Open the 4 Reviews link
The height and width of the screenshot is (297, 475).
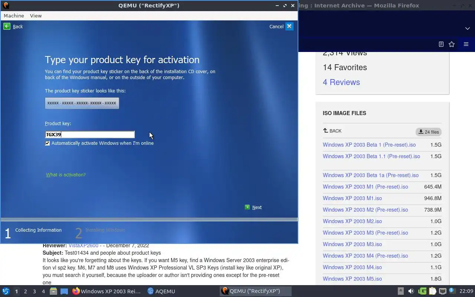[341, 82]
